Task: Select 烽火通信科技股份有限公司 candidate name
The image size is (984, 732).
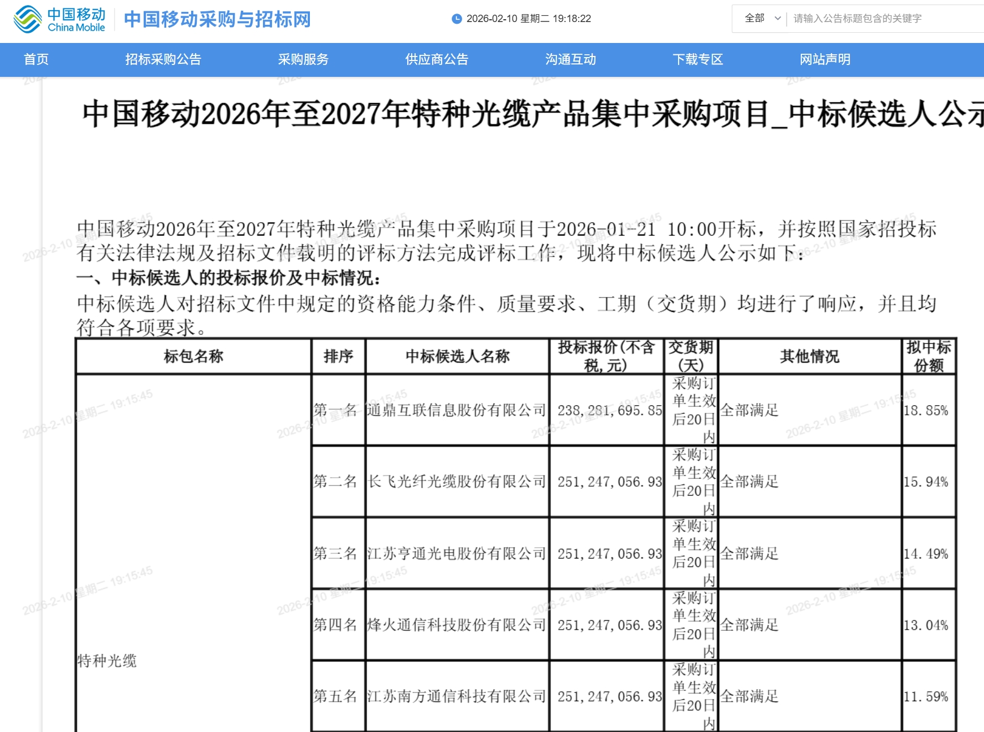Action: click(457, 625)
